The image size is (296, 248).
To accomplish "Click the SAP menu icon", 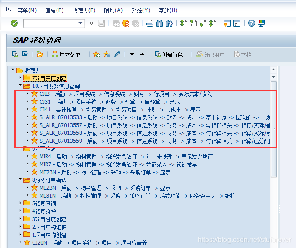I will [25, 54].
